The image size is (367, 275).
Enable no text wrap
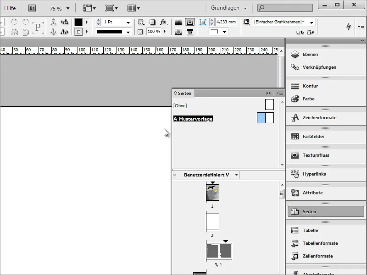[x=178, y=22]
